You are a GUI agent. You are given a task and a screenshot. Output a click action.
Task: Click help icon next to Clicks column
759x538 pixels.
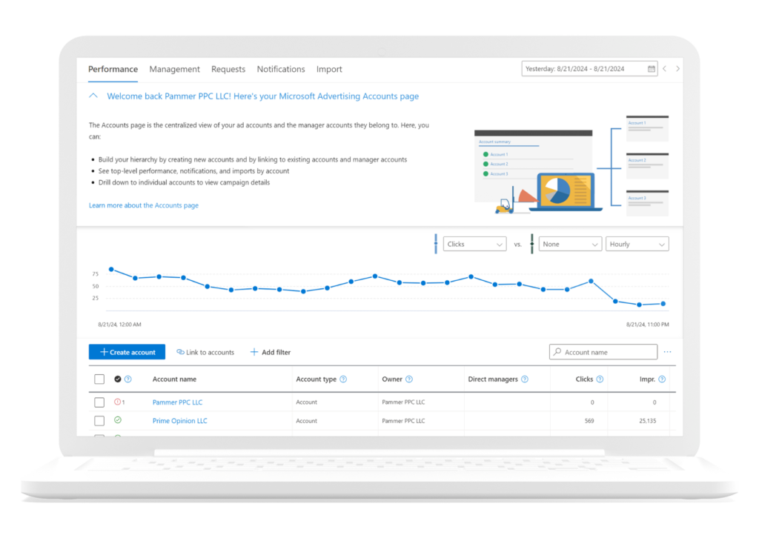[x=600, y=379]
